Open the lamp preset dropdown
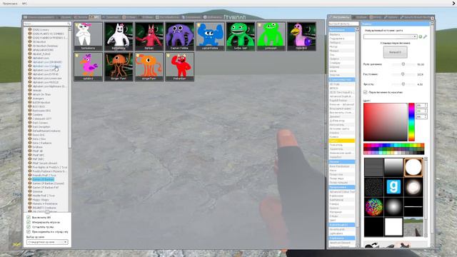This screenshot has width=457, height=257. 391,36
